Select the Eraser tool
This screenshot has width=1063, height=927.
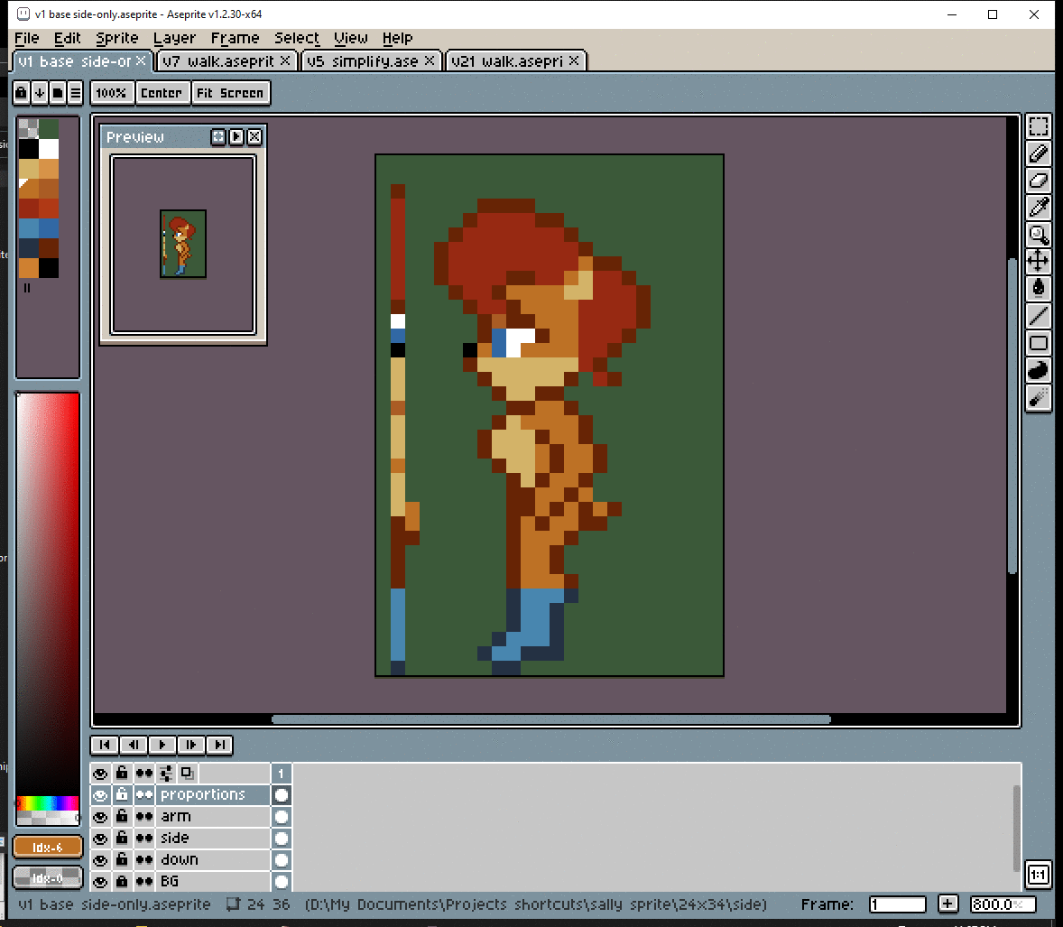pos(1039,181)
